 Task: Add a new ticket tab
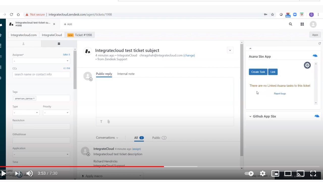68,24
